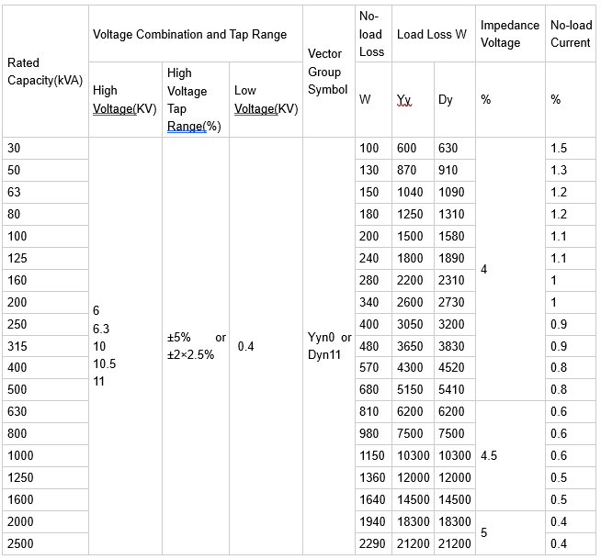Select the rated capacity cell 2500
Image resolution: width=601 pixels, height=559 pixels.
[x=45, y=543]
